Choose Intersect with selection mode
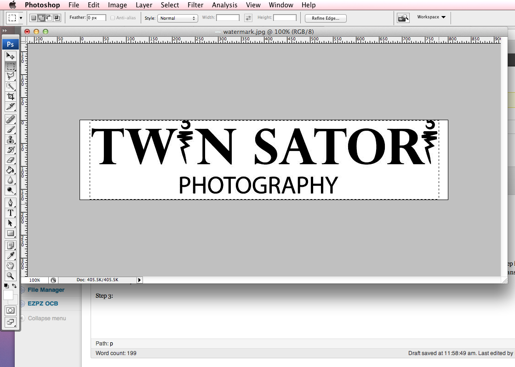Image resolution: width=515 pixels, height=367 pixels. pyautogui.click(x=57, y=18)
